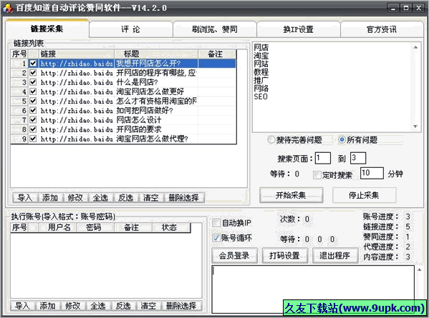Click 导入 under the account list
Viewport: 429px width, 318px height.
(22, 306)
